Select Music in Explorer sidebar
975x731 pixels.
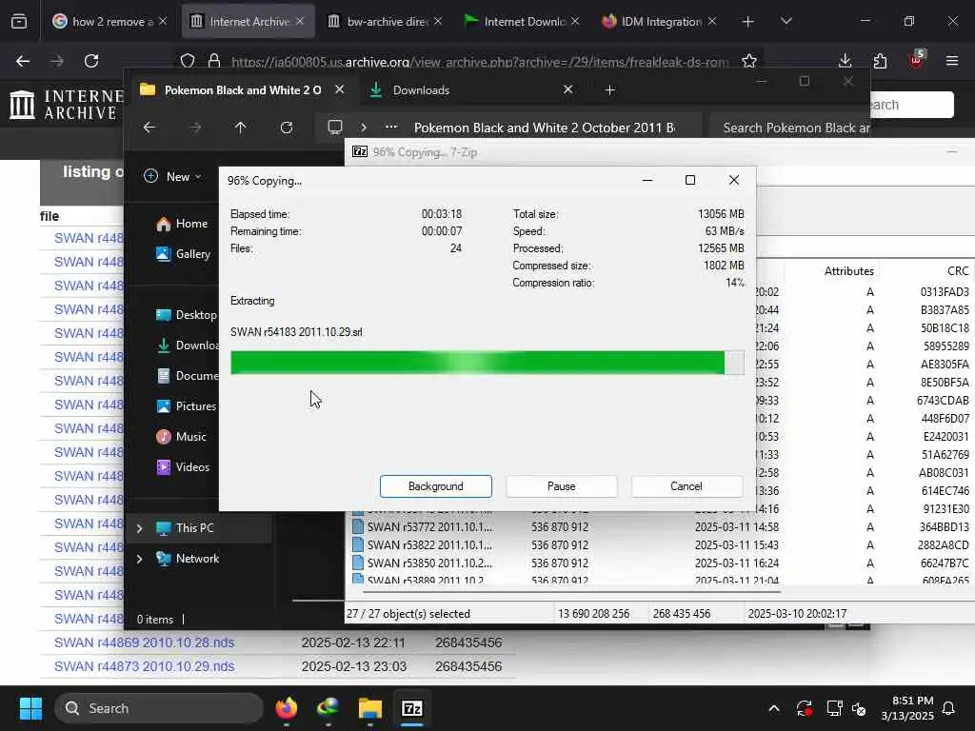pos(182,436)
